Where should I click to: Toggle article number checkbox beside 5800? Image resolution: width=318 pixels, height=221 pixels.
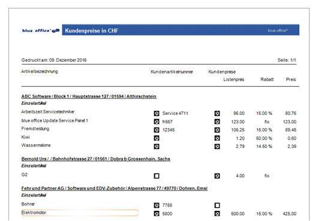point(157,214)
